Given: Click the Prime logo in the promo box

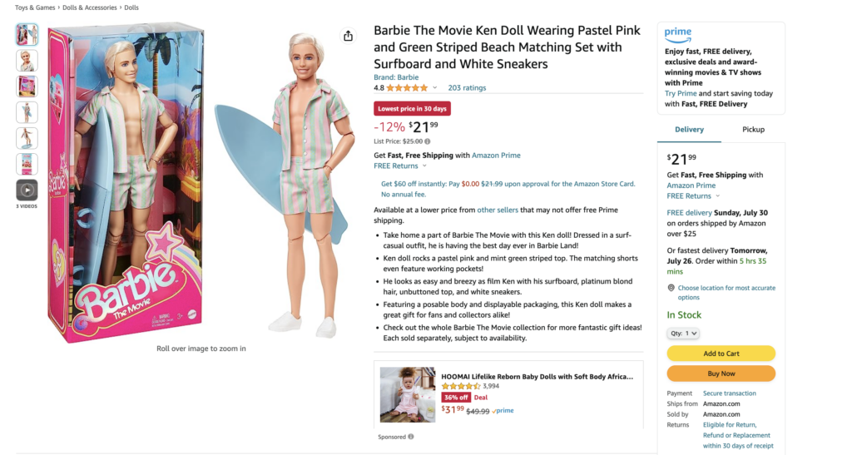Looking at the screenshot, I should (x=677, y=35).
